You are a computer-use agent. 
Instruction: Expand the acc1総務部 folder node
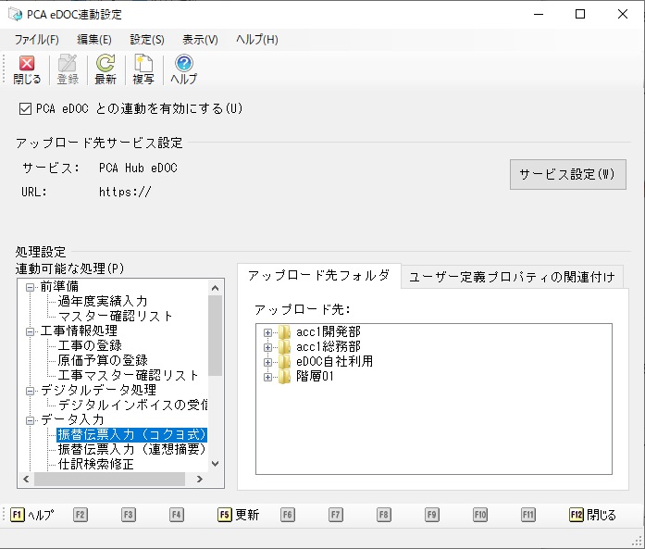(267, 347)
